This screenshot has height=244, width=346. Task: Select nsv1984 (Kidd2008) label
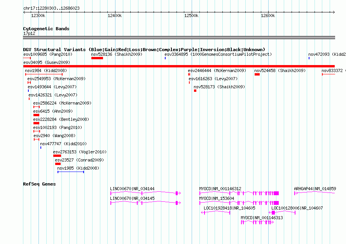pos(46,70)
